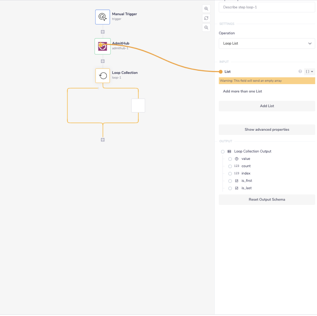Screen dimensions: 317x316
Task: Select the AdmitHub step icon
Action: click(x=103, y=46)
